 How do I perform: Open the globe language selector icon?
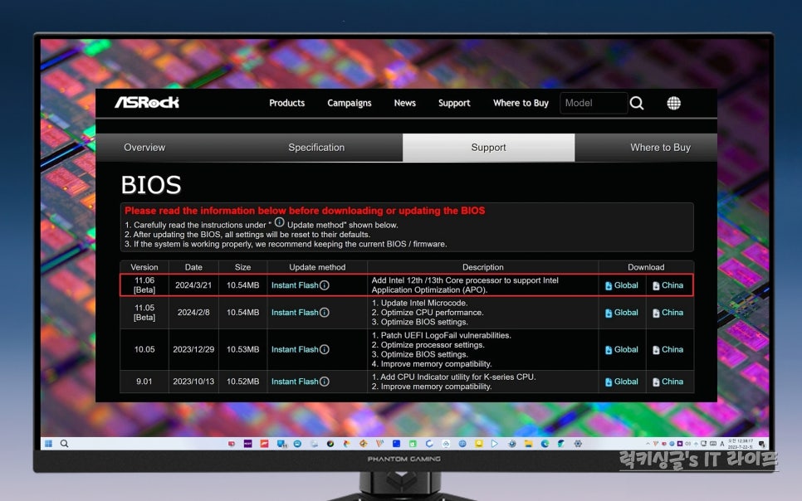pyautogui.click(x=673, y=103)
